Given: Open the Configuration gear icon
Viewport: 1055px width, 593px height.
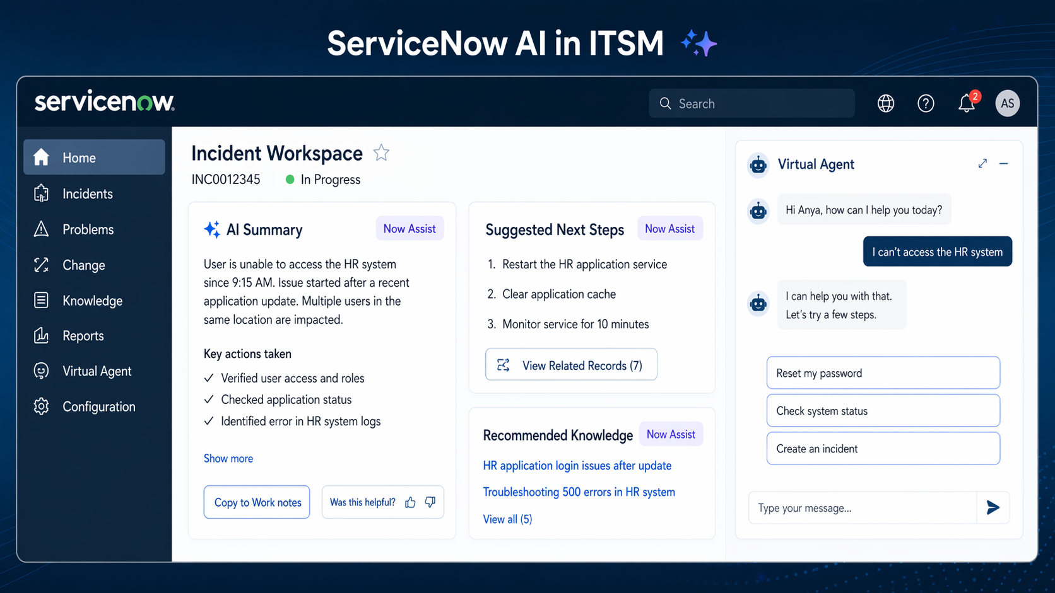Looking at the screenshot, I should (x=40, y=406).
